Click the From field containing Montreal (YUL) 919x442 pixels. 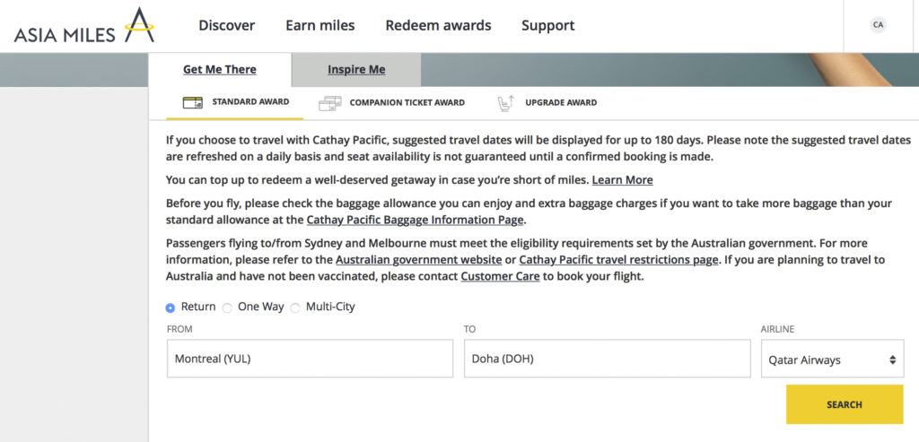click(x=310, y=359)
